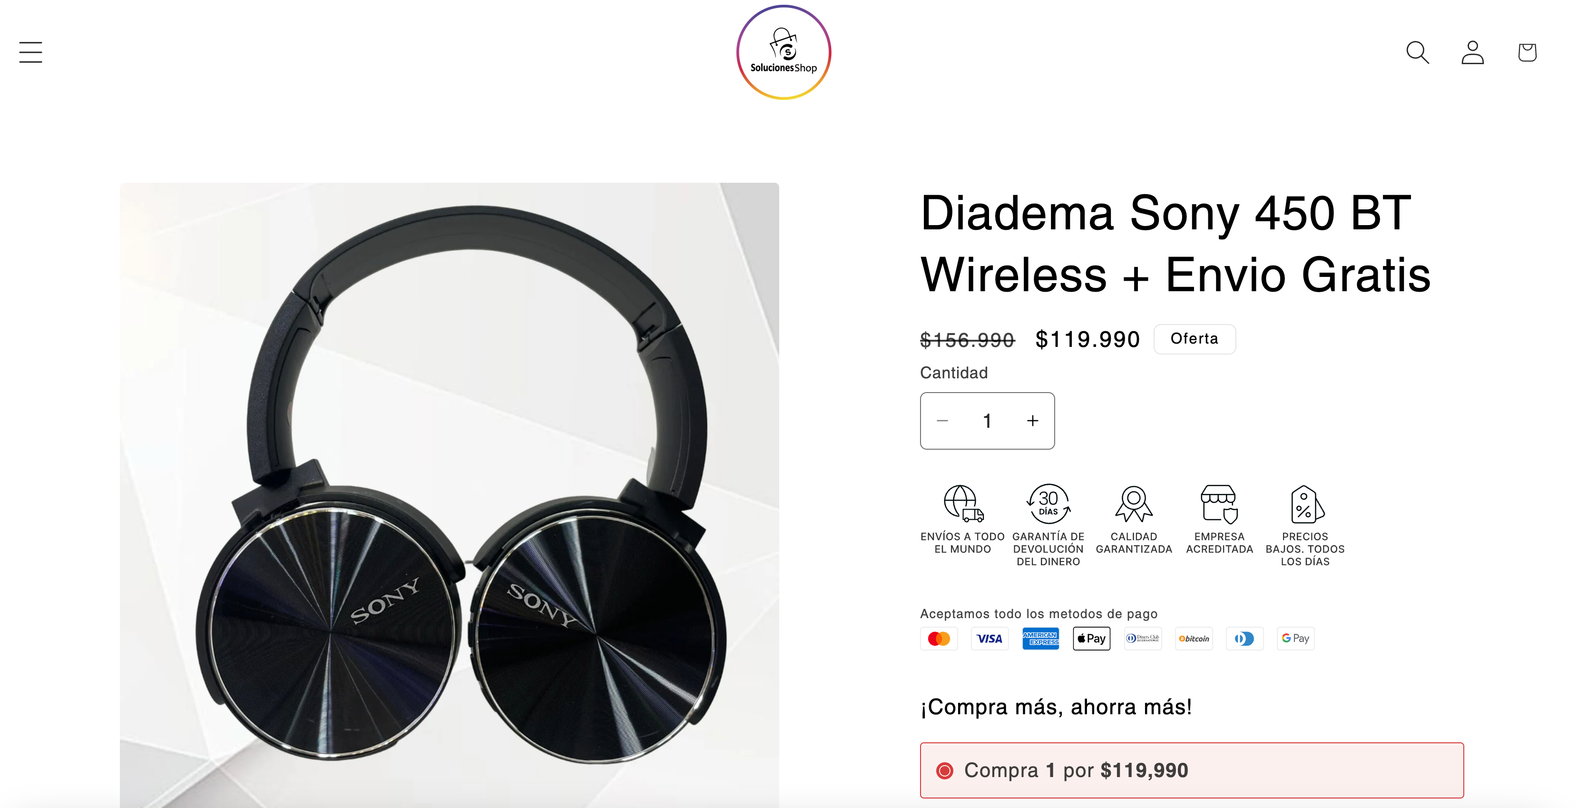
Task: Click the Oferta badge
Action: (1194, 339)
